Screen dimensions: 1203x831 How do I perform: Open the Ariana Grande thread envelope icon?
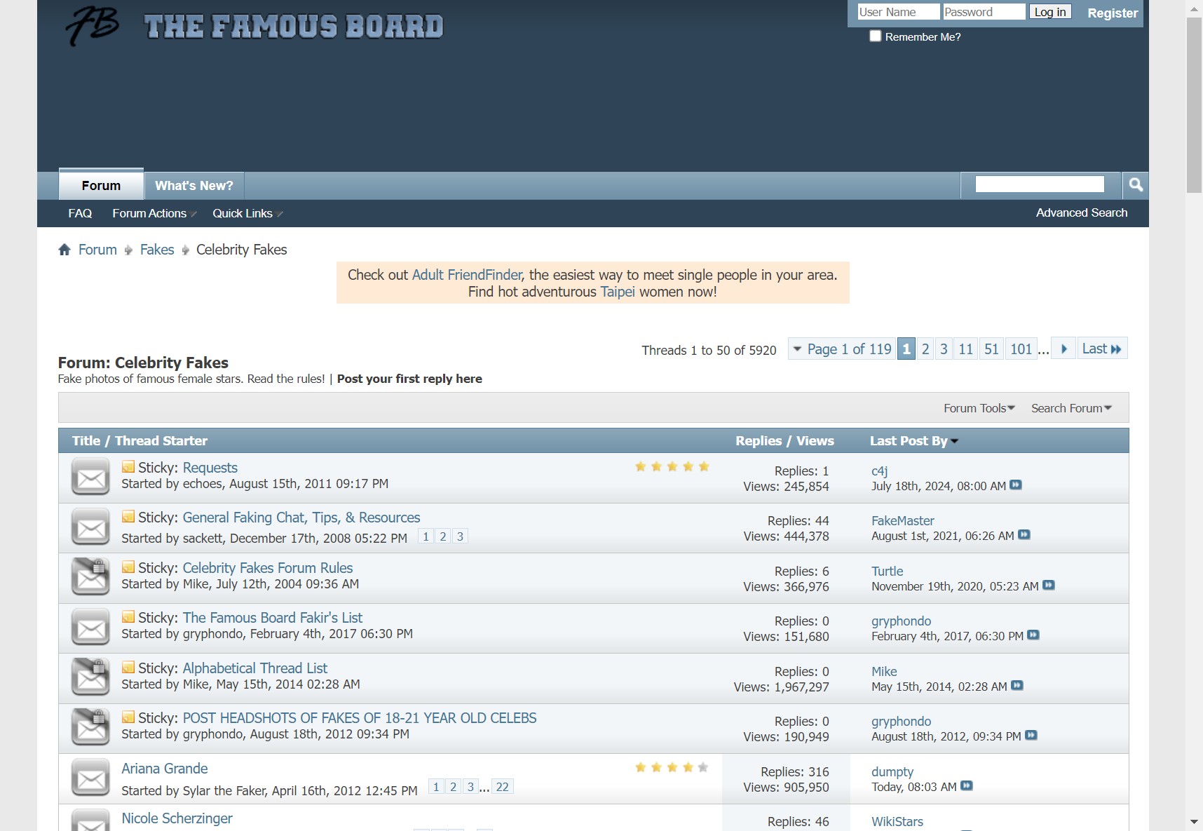(90, 778)
